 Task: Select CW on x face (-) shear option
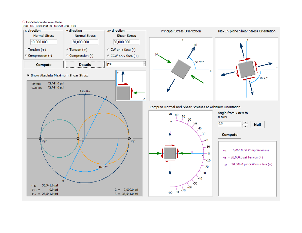coord(108,50)
